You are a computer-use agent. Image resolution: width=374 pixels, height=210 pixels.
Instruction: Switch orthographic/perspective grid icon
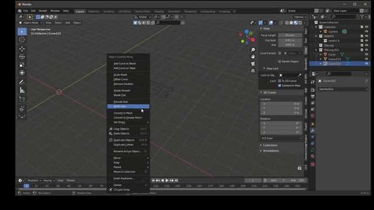[253, 71]
